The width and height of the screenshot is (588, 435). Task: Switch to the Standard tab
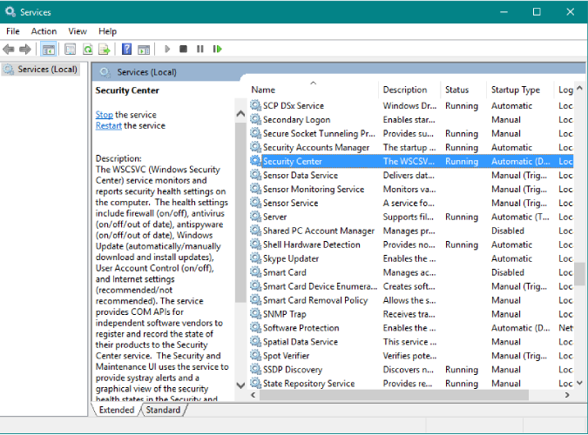163,410
